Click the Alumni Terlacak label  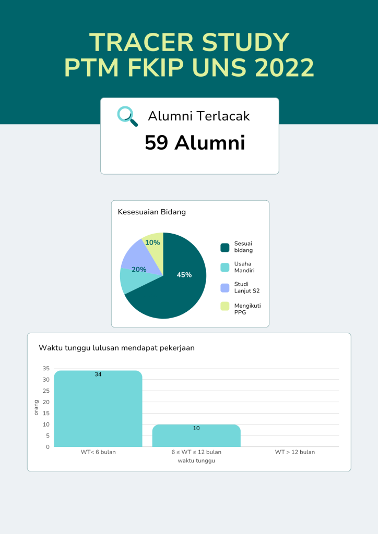click(x=199, y=116)
